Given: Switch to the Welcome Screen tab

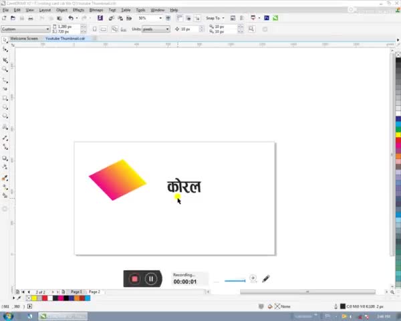Looking at the screenshot, I should pos(23,38).
